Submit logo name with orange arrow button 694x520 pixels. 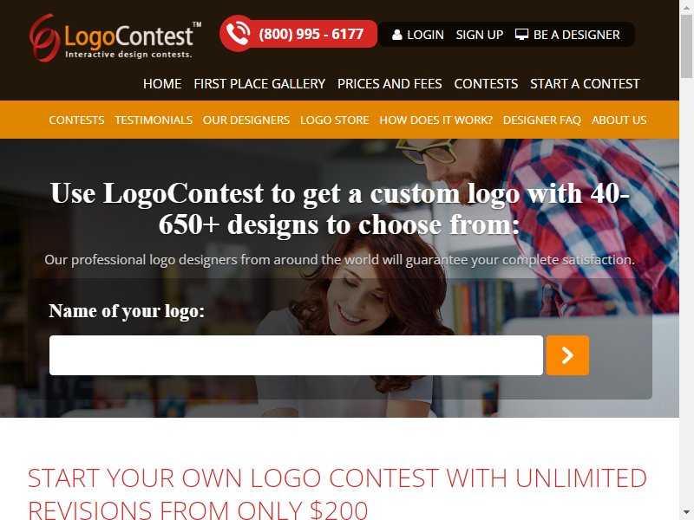coord(567,355)
